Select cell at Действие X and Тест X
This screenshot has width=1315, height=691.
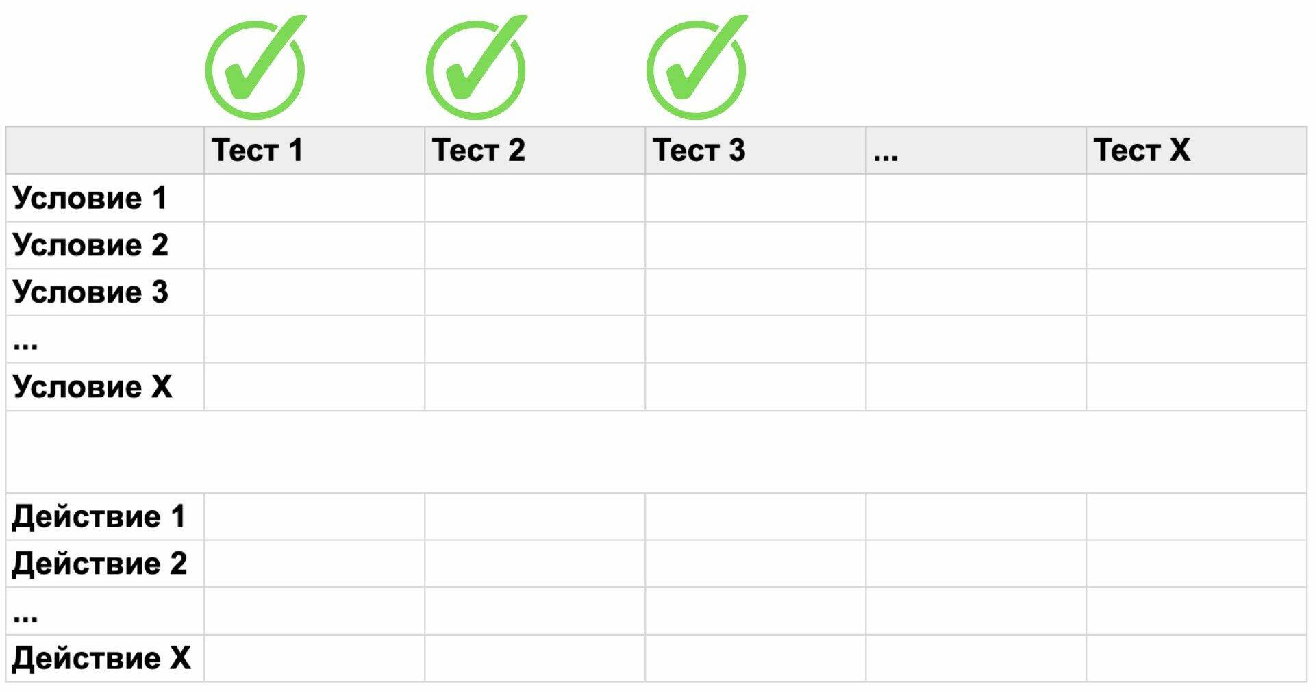1196,658
